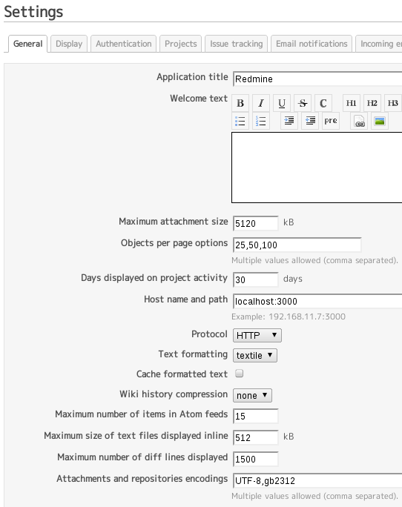Insert quote indent in welcome text
Screen dimensions: 402x507
tap(289, 121)
